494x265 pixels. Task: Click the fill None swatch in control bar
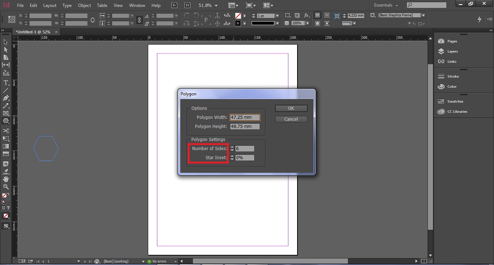238,16
